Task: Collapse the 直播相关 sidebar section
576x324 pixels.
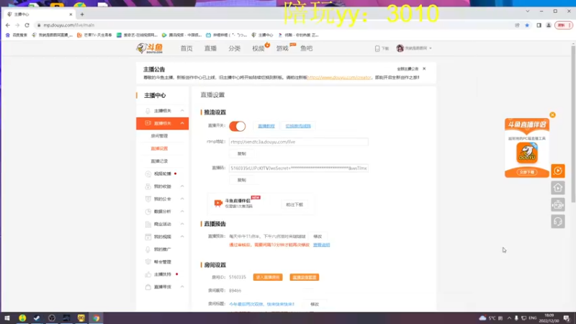Action: tap(182, 123)
